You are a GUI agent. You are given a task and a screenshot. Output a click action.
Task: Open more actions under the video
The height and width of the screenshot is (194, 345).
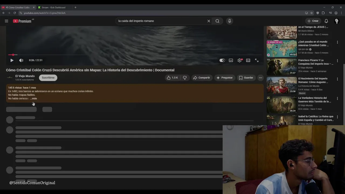tap(260, 78)
